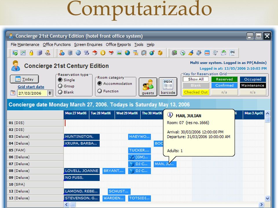Click the red and blue card toolbar icon
Screen dimensions: 278x208
(x=207, y=53)
